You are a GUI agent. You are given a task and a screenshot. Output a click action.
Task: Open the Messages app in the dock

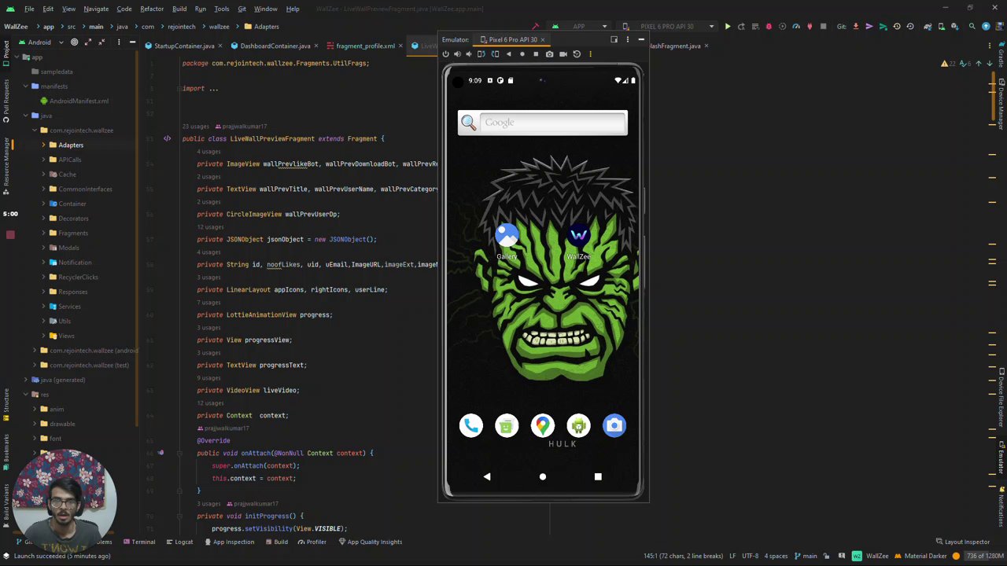(x=507, y=426)
